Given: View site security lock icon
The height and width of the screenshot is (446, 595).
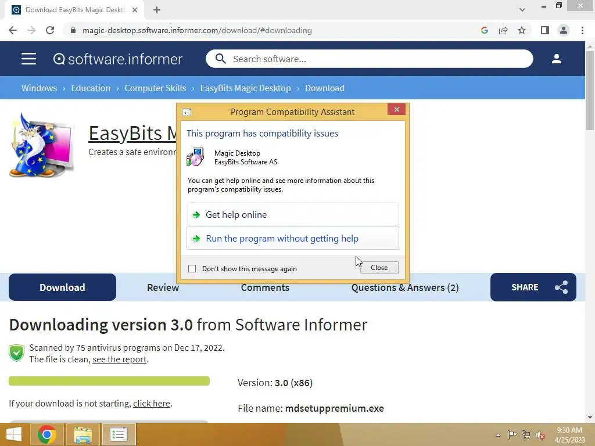Looking at the screenshot, I should pos(73,30).
